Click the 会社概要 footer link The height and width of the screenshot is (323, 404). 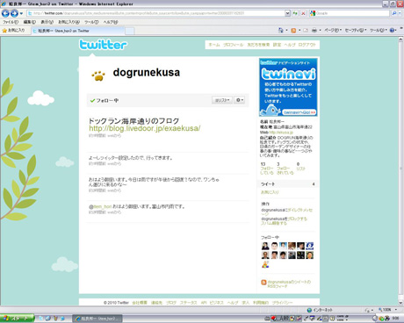click(140, 303)
